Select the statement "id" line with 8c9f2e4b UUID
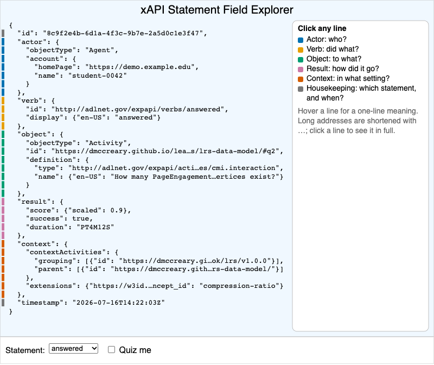Viewport: 434px width, 365px height. [112, 33]
